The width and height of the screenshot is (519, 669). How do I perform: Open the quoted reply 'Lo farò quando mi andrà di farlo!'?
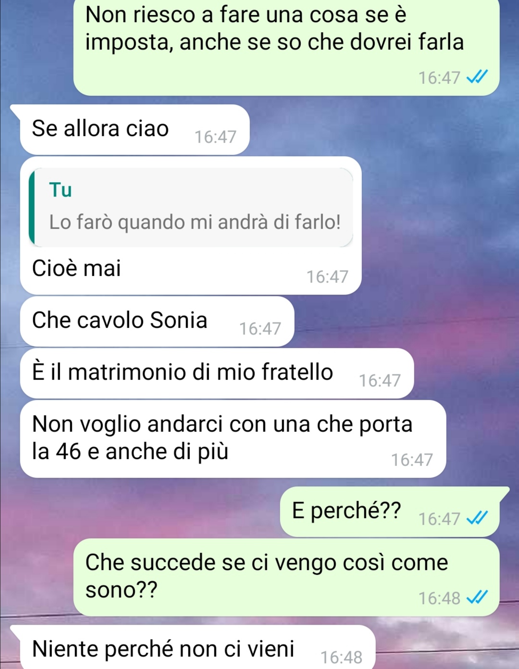(195, 222)
